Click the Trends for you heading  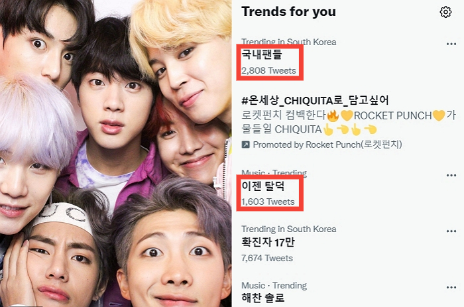(x=288, y=12)
